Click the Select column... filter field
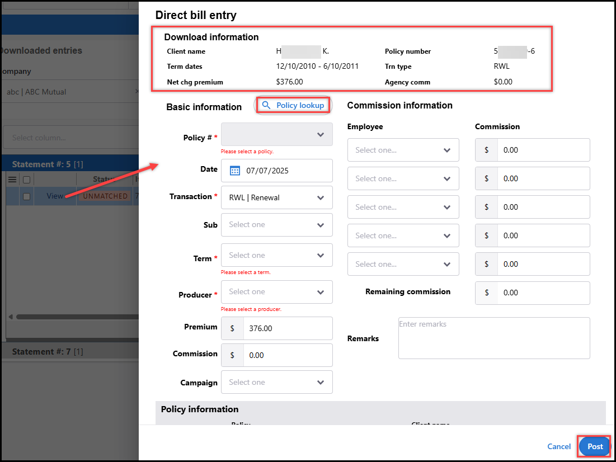 coord(71,138)
